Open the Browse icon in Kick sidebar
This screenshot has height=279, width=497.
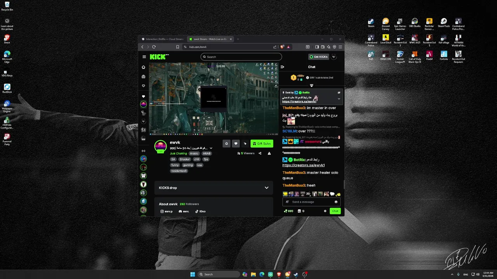click(x=143, y=76)
